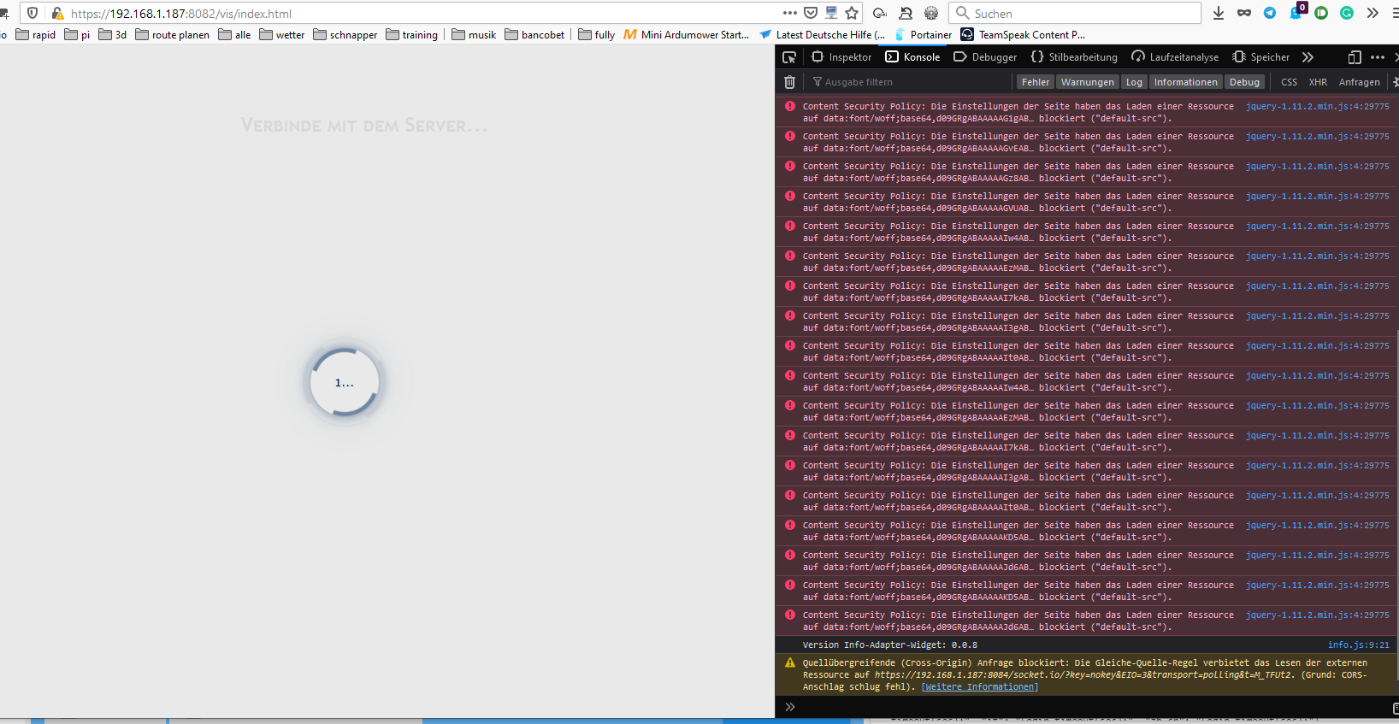Open the downloads arrow icon
Screen dimensions: 1399x724
click(x=1219, y=13)
